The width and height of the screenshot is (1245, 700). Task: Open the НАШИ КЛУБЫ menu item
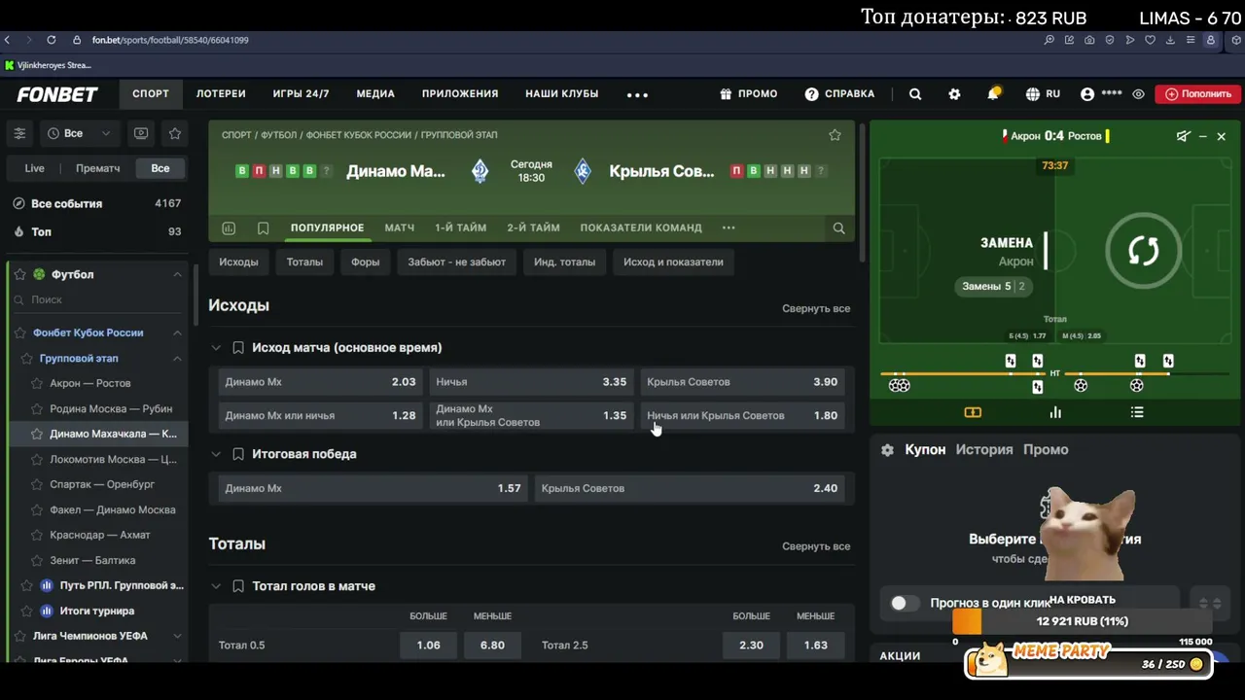pos(561,94)
